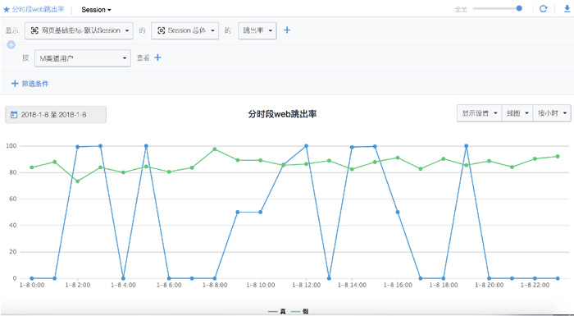The width and height of the screenshot is (574, 316).
Task: Click the round plus icon under 显示
Action: click(11, 45)
